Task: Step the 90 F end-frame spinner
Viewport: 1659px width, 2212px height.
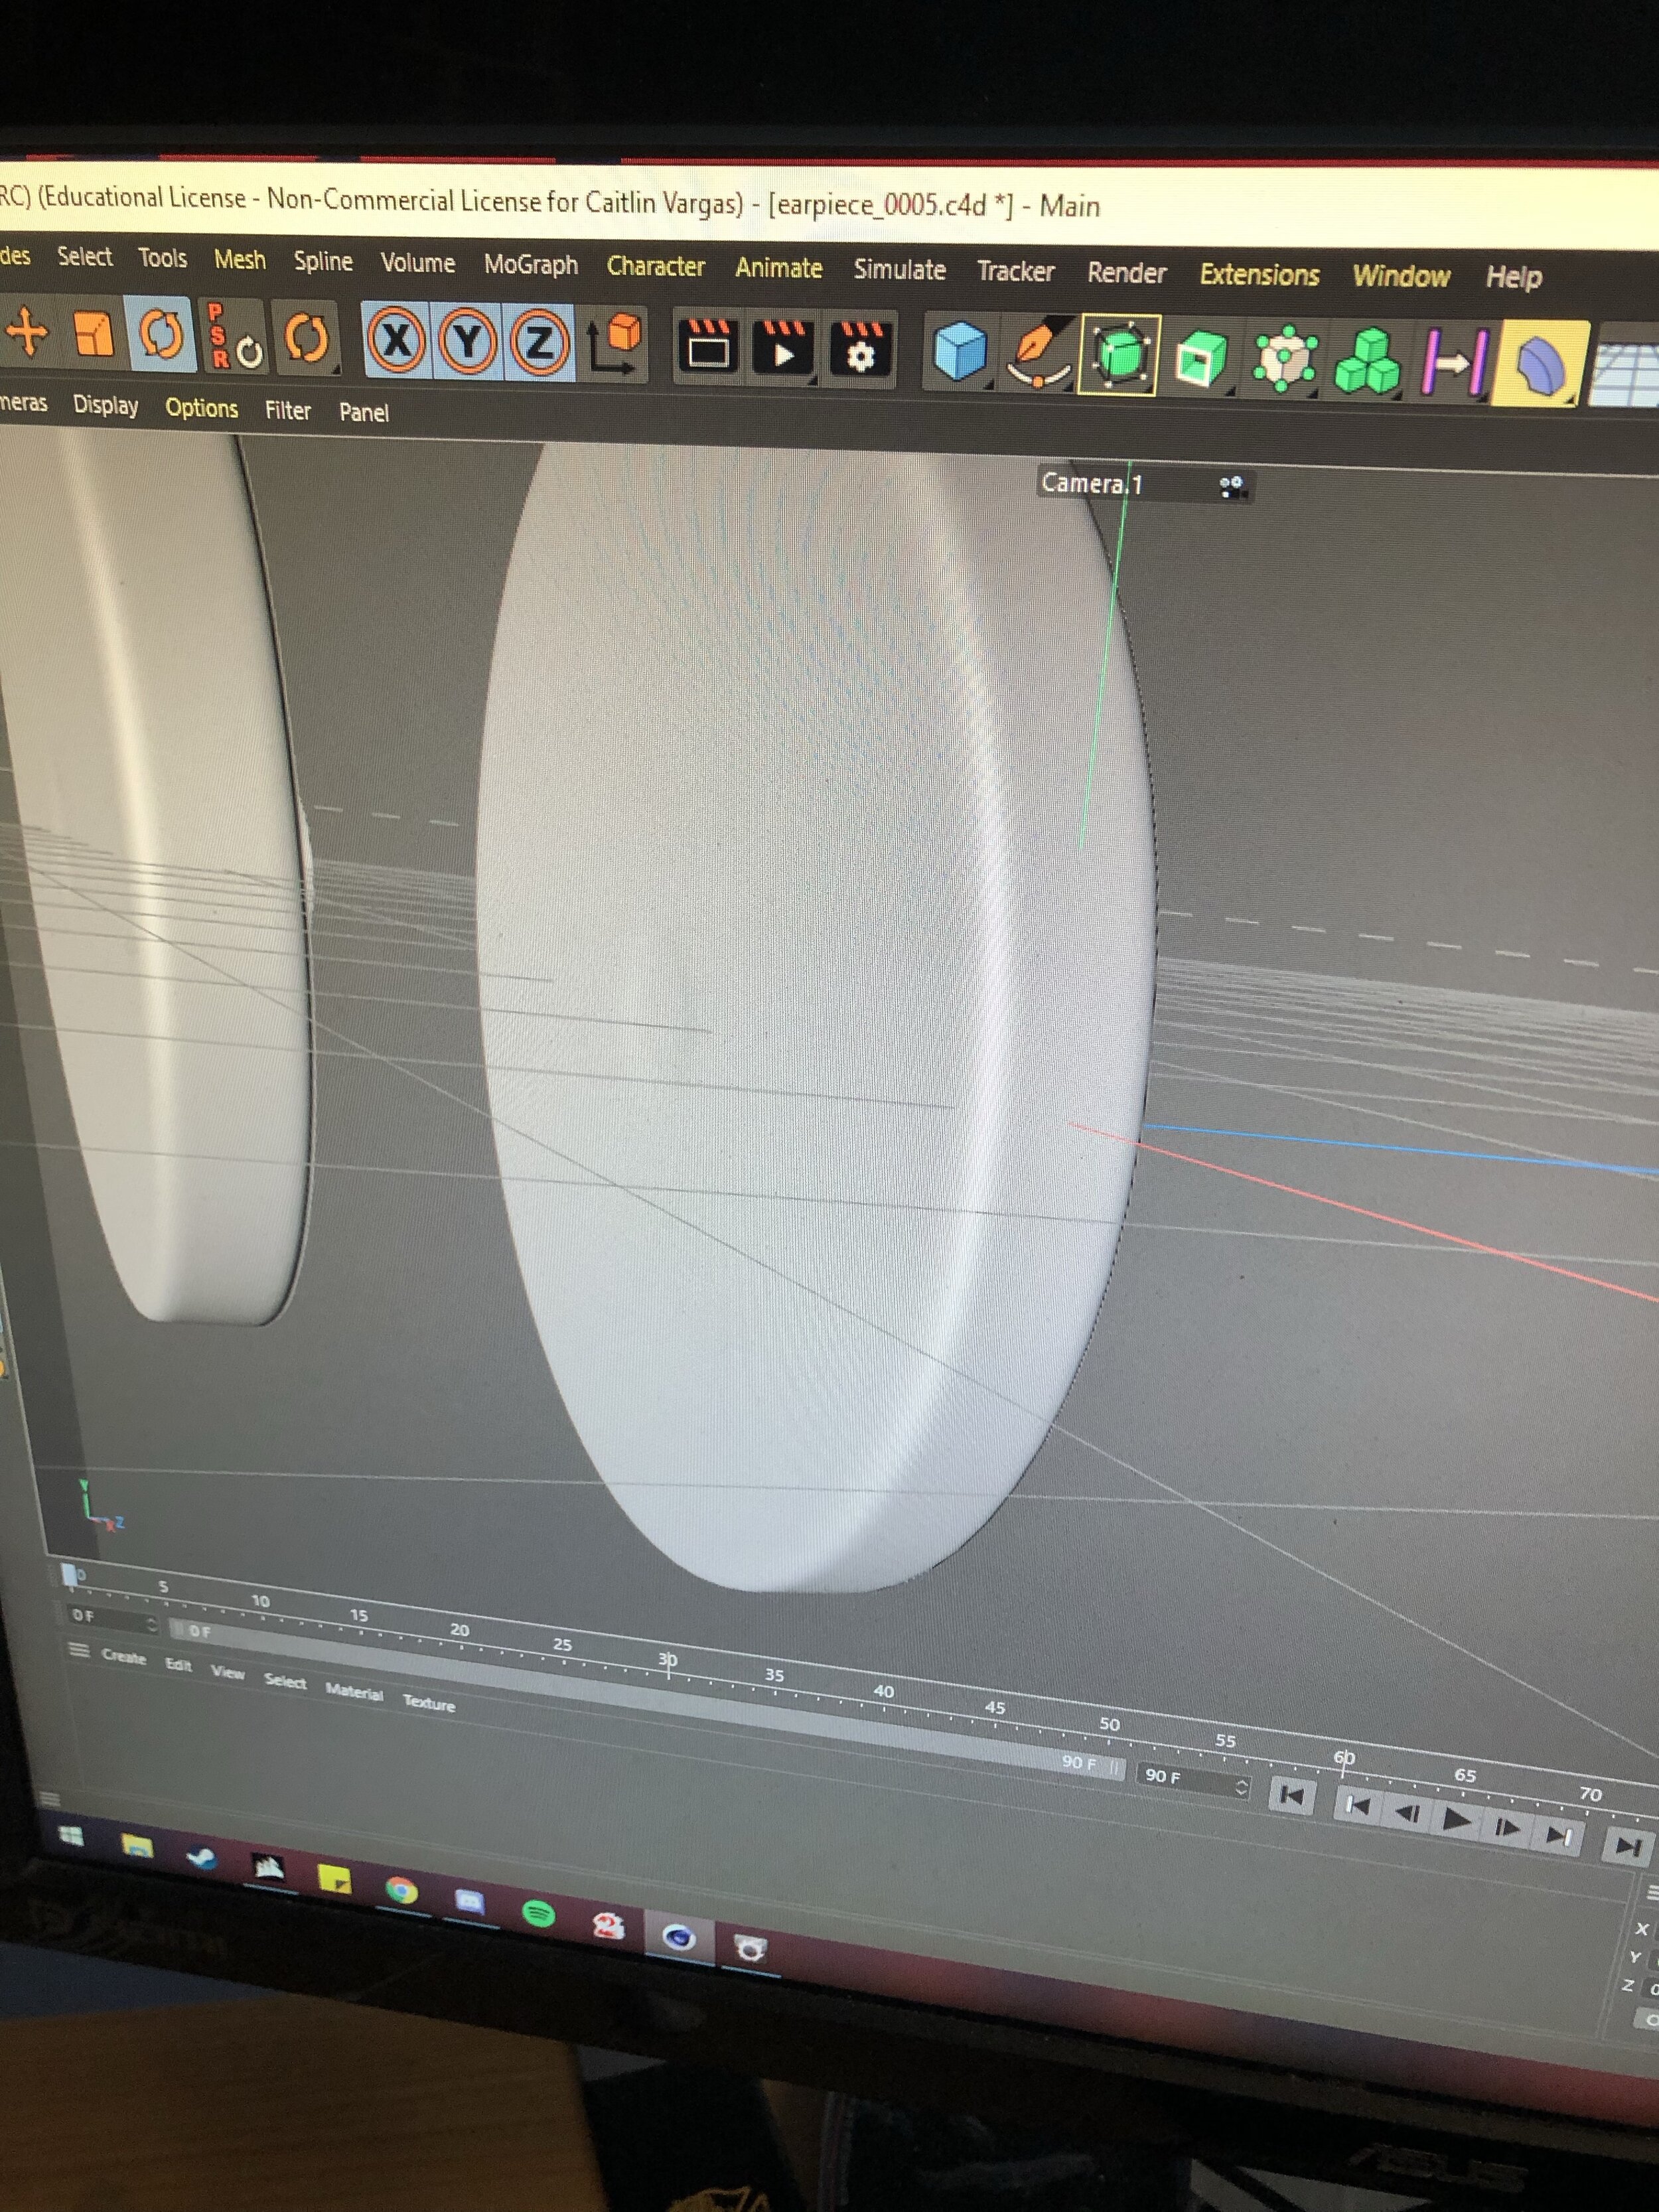Action: [1241, 1787]
